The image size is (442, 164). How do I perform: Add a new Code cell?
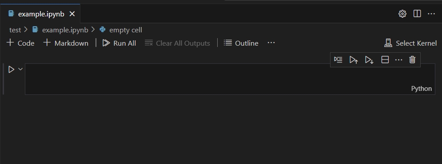tap(20, 43)
